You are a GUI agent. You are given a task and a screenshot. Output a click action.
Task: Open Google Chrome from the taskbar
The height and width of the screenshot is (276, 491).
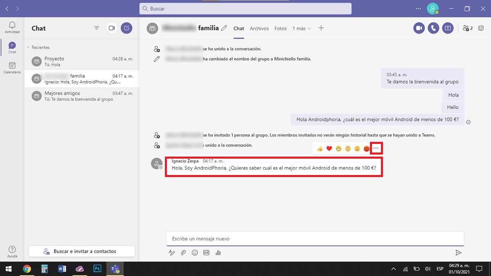[27, 269]
